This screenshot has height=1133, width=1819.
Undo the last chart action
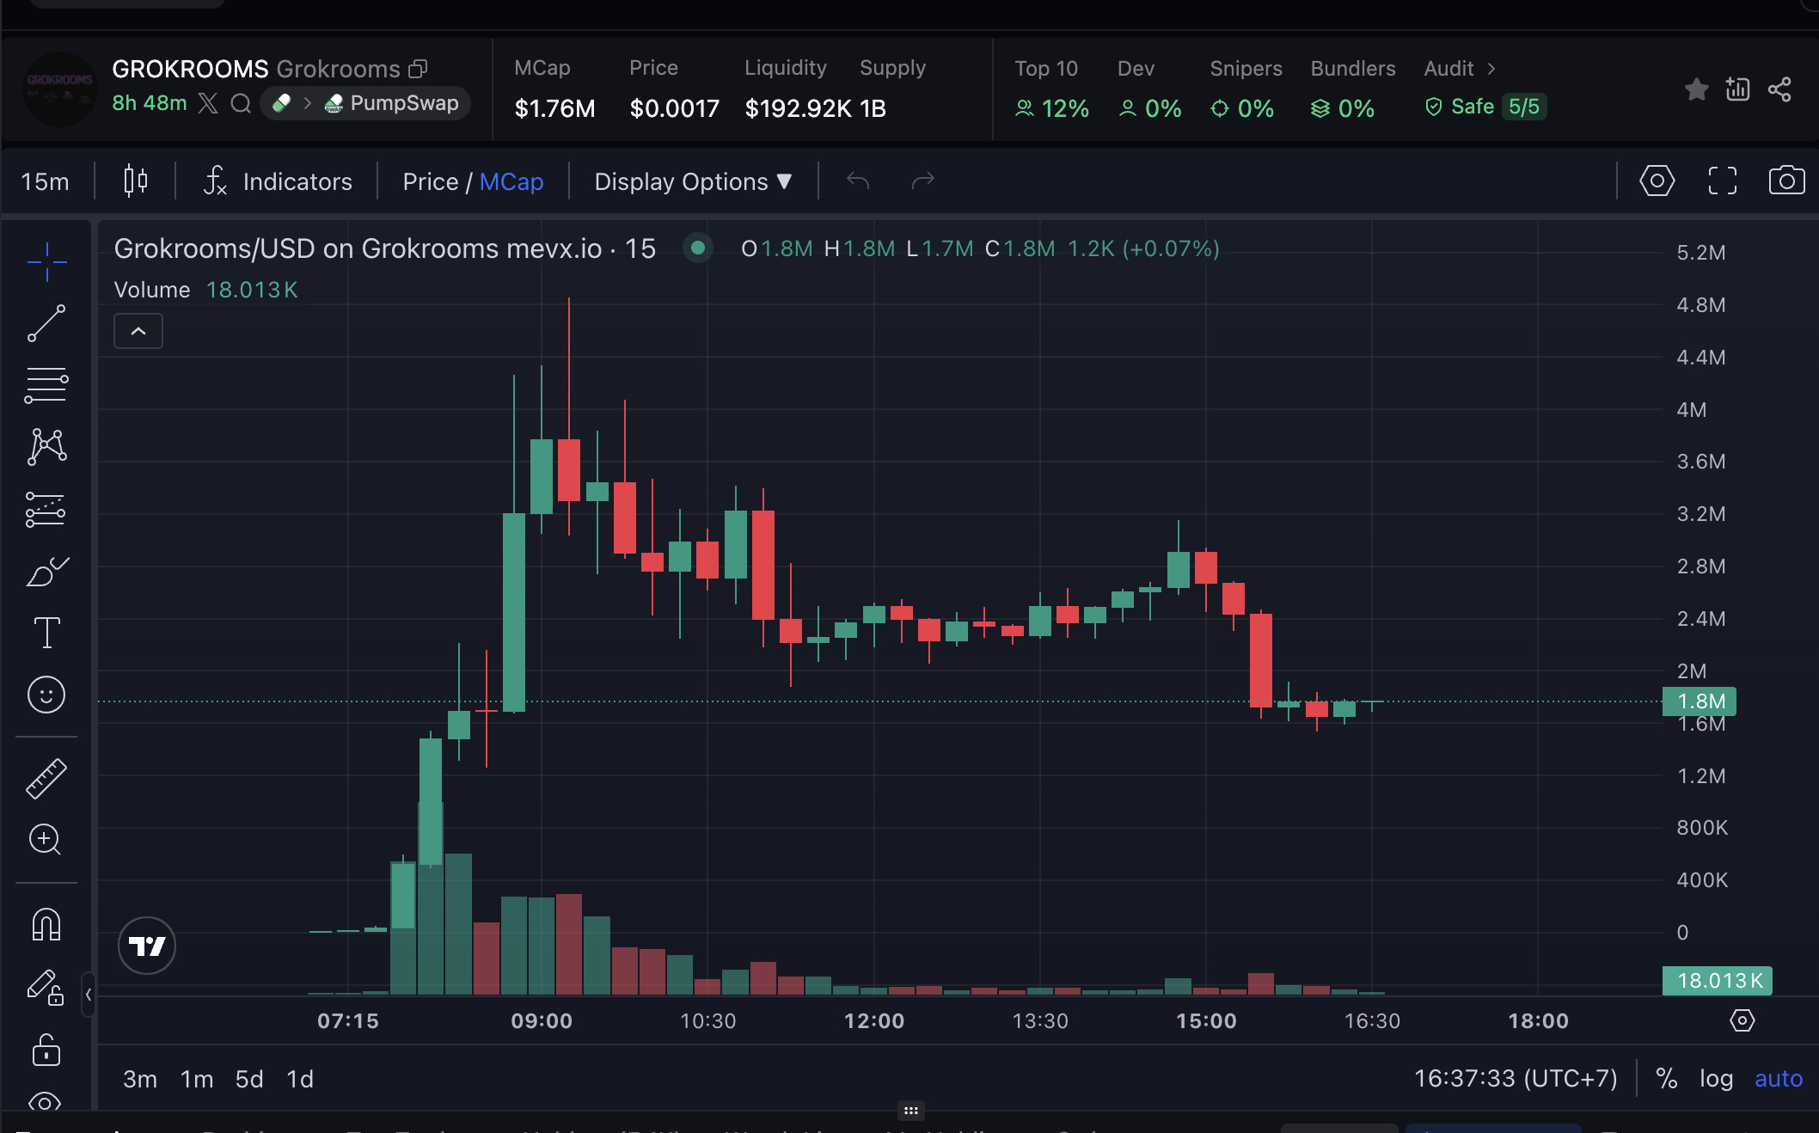coord(858,181)
